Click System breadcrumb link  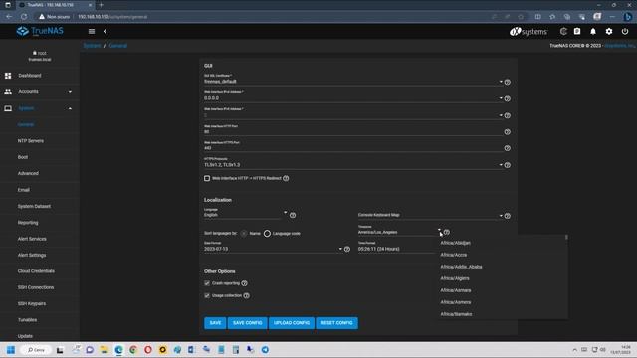pyautogui.click(x=92, y=46)
